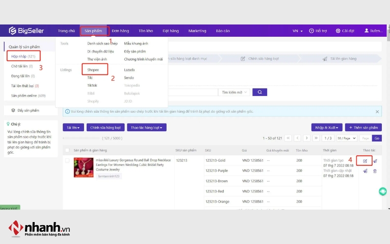
Task: Open Đang tải lên in sidebar
Action: (23, 76)
